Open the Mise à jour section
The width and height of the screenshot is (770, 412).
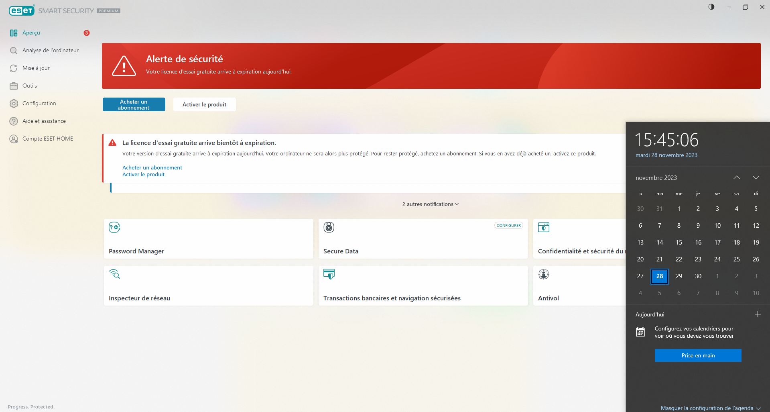pos(36,68)
